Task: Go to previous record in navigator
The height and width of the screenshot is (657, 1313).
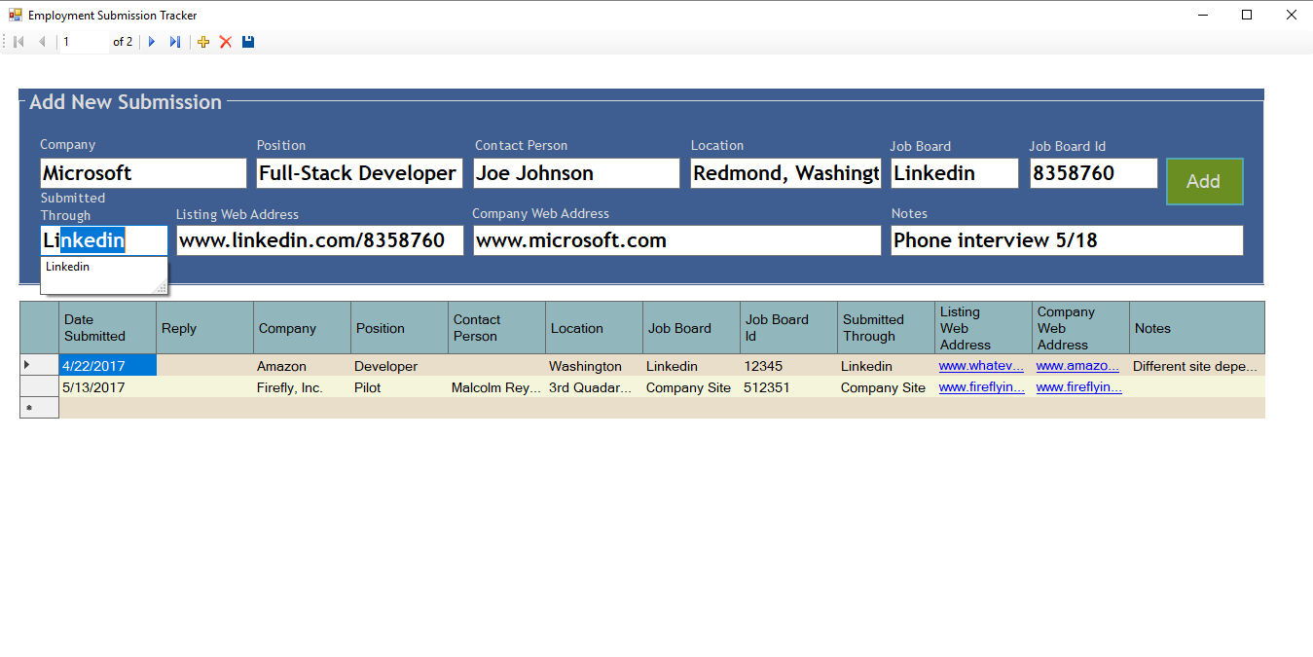Action: coord(42,42)
